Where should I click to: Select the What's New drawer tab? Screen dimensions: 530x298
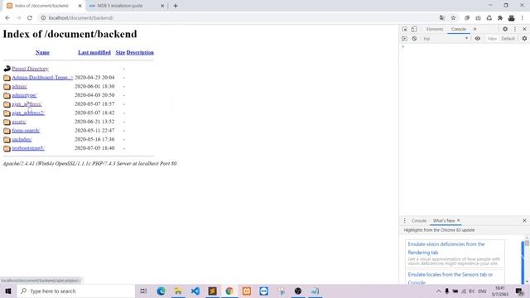[444, 221]
